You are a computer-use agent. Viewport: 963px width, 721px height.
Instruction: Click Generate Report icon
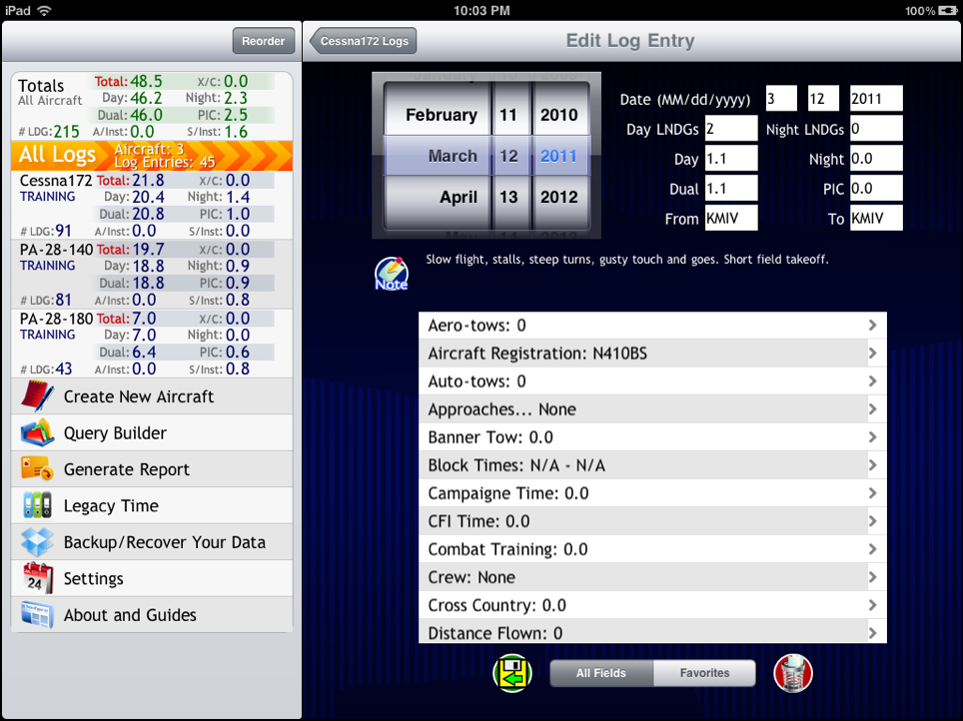tap(38, 469)
